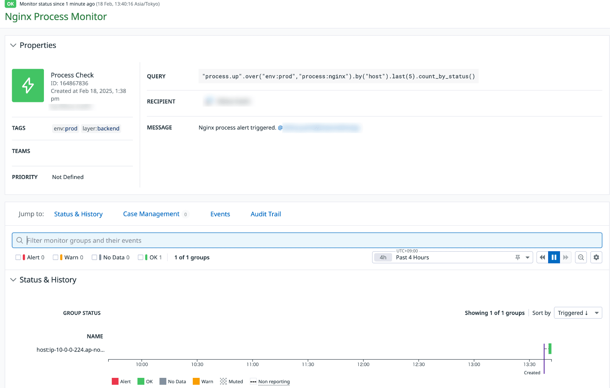Step the time range forward
610x388 pixels.
566,257
